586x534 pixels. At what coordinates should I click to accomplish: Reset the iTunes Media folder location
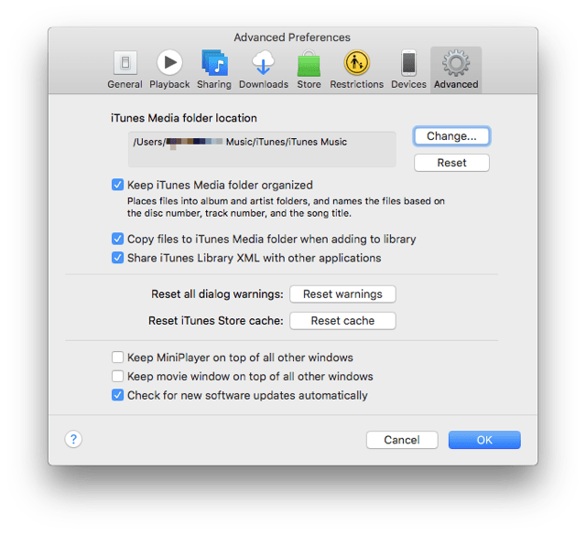pos(451,163)
